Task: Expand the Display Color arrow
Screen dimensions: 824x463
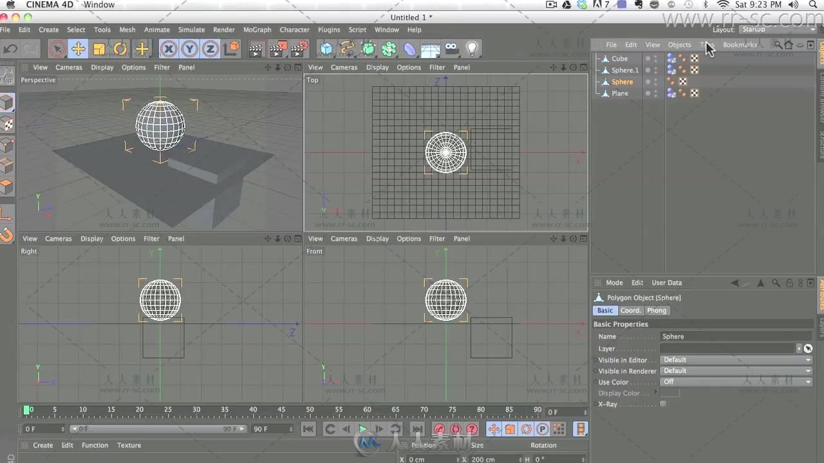Action: click(656, 392)
